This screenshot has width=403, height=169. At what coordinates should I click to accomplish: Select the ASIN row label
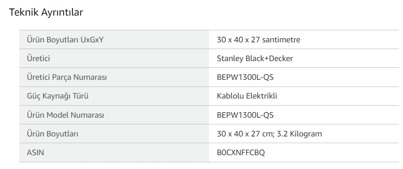click(x=35, y=153)
